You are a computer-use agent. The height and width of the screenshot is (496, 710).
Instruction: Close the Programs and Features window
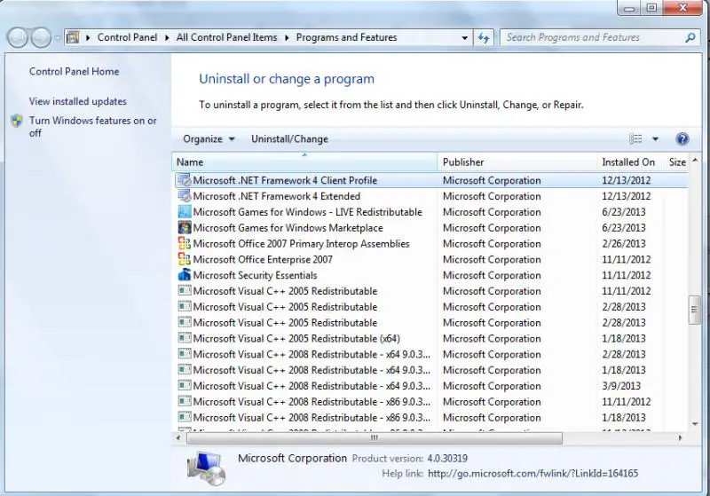pos(682,8)
